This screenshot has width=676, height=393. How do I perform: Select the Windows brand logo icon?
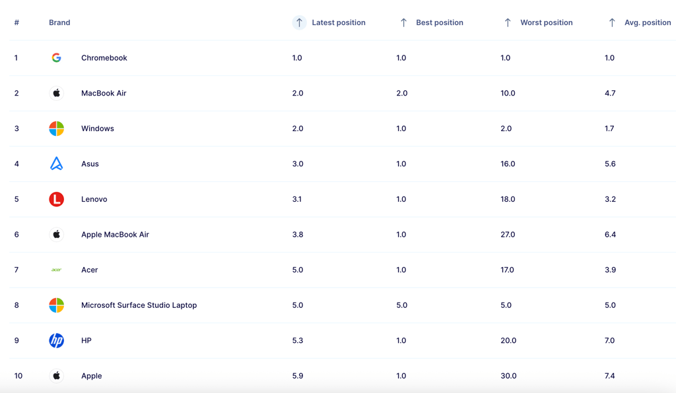pos(57,129)
